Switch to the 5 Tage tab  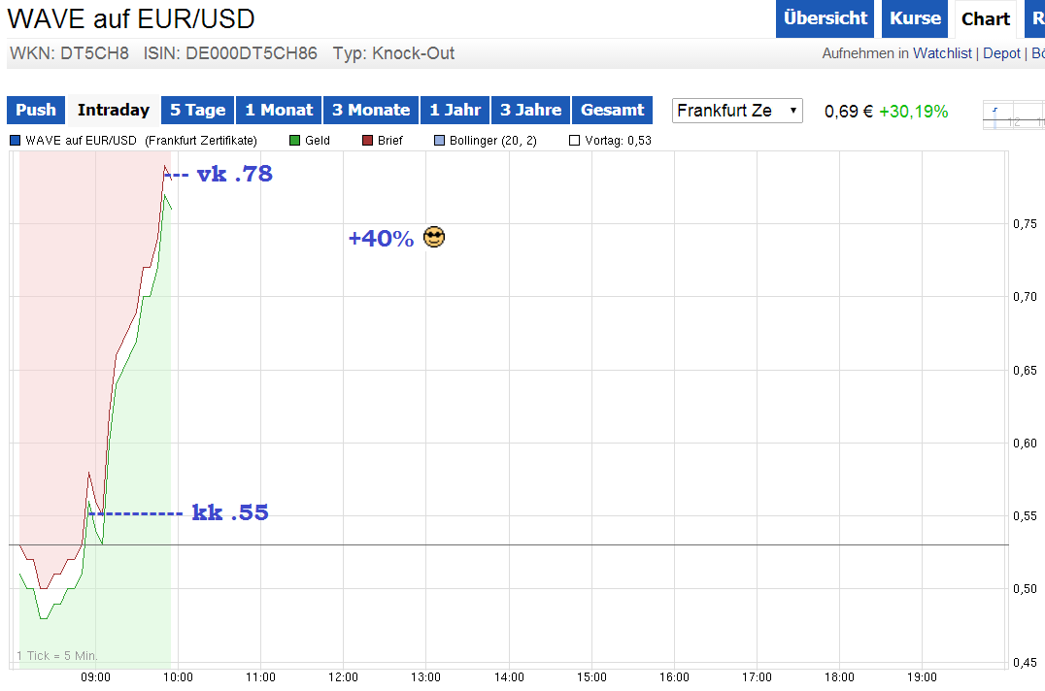pyautogui.click(x=197, y=110)
